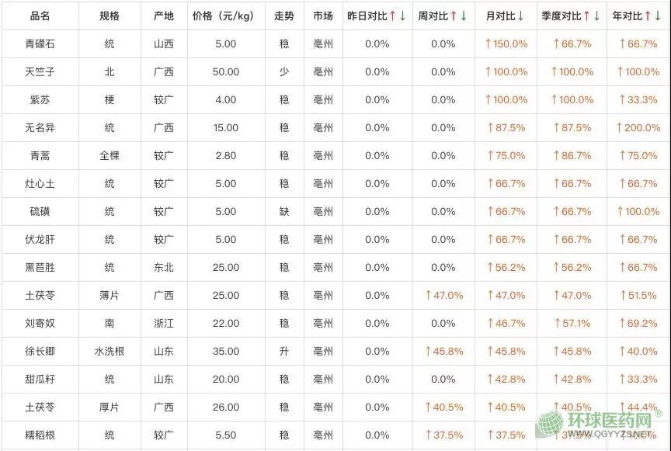Click the down arrow next to 月对比
Screen dimensions: 671x451
(x=520, y=16)
